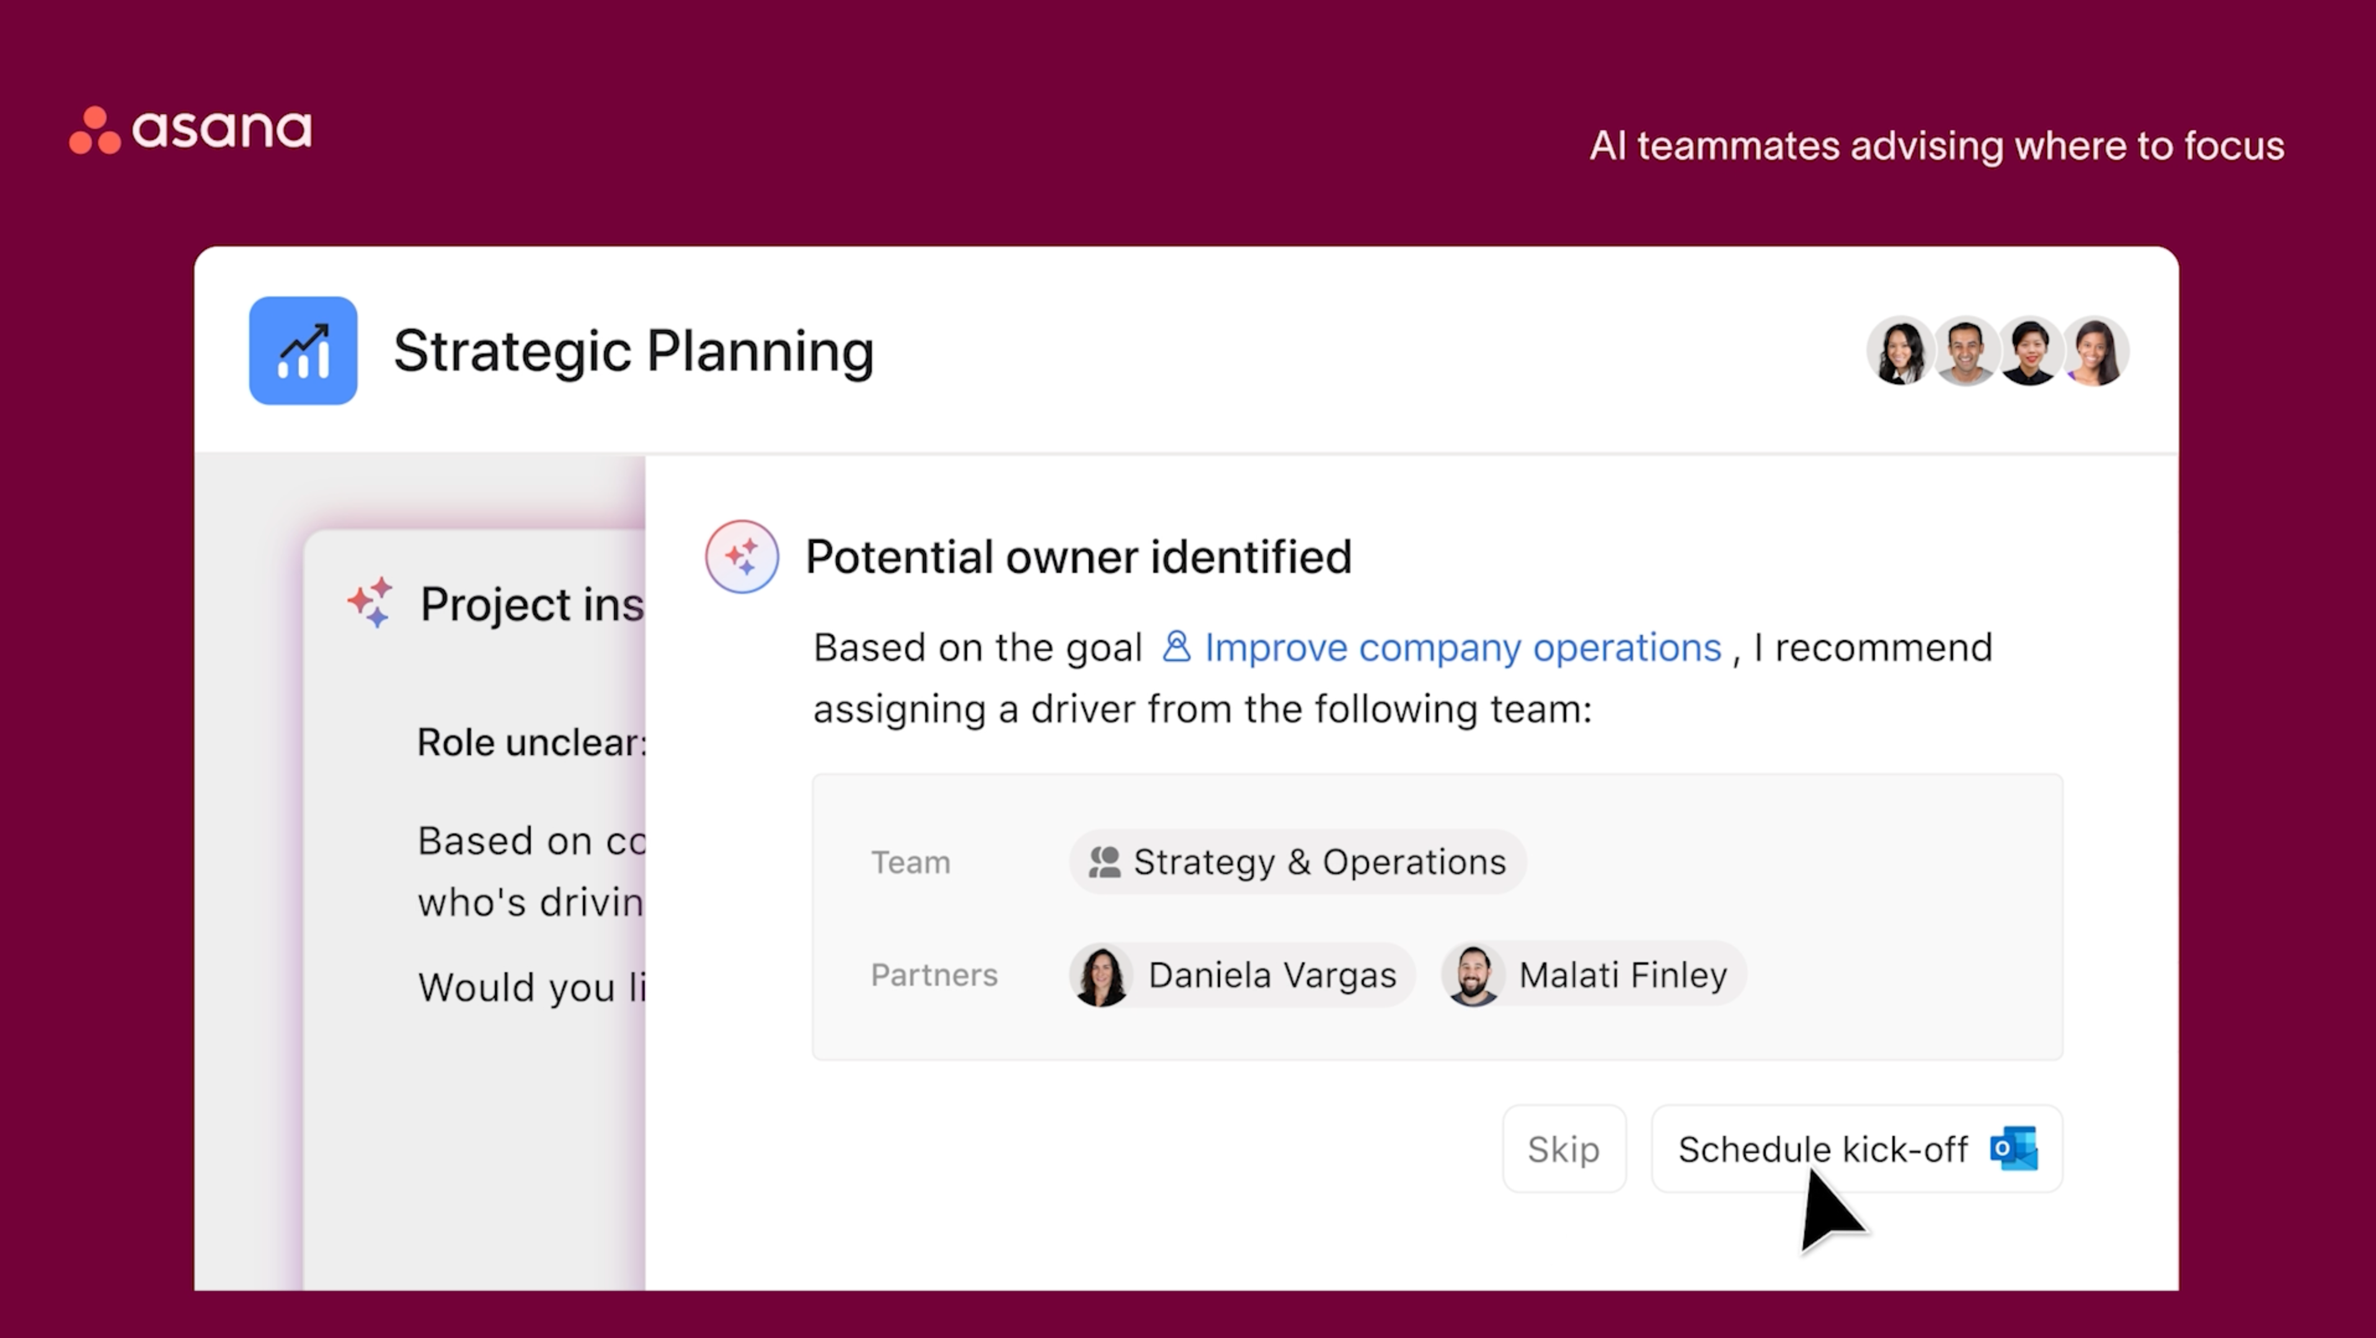Click the Skip button
The height and width of the screenshot is (1338, 2376).
click(x=1563, y=1149)
